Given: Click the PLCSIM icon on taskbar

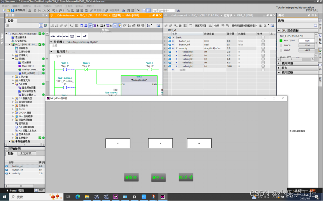Looking at the screenshot, I should [x=106, y=197].
